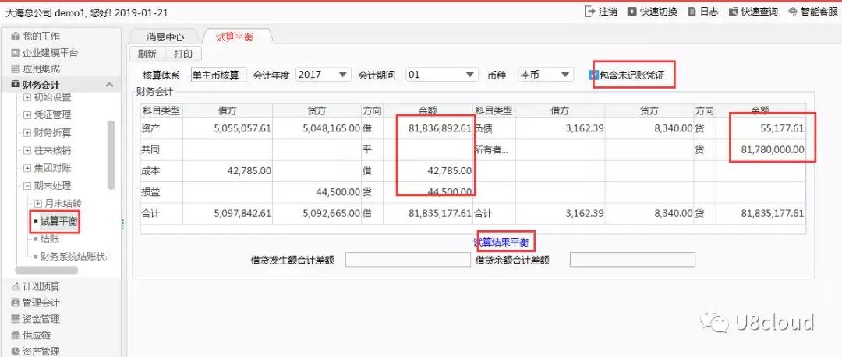This screenshot has width=842, height=357.
Task: Click the 负债 row label
Action: coord(483,128)
